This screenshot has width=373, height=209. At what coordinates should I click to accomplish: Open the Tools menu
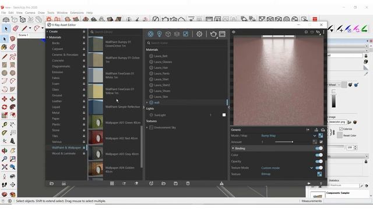click(51, 13)
